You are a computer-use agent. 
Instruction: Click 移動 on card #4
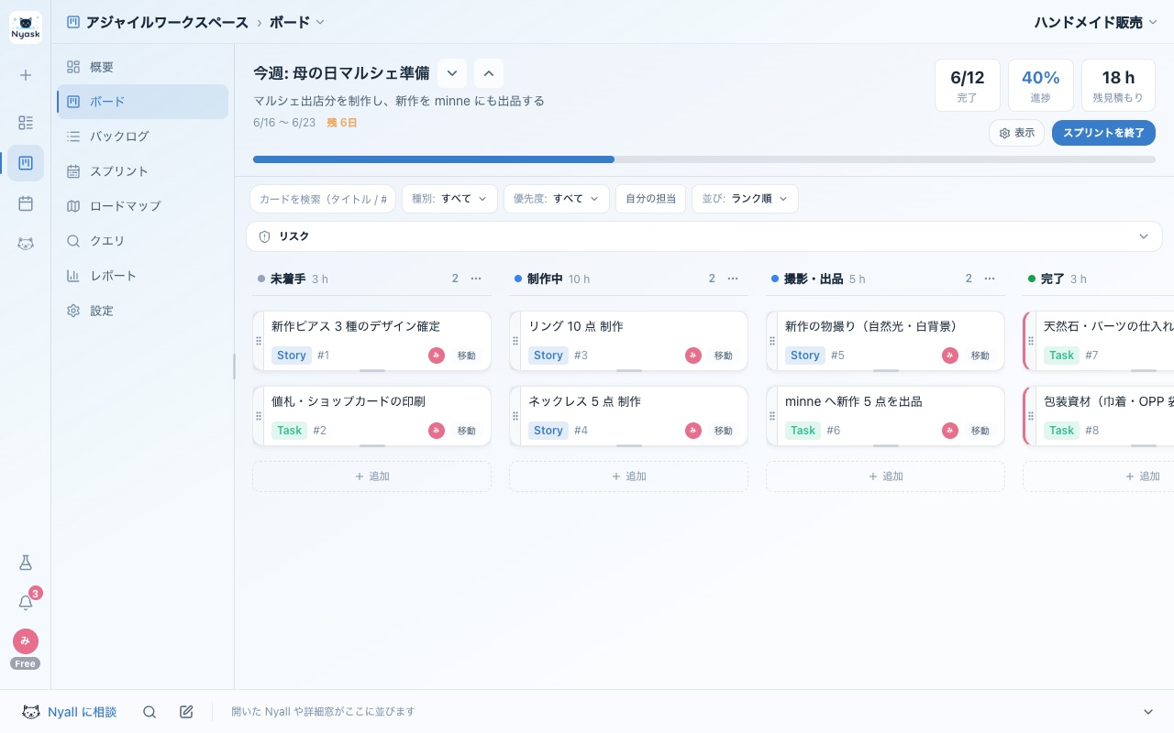click(724, 431)
